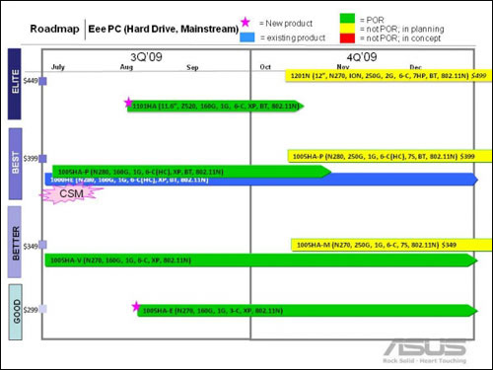Click the square marker next to $399

[x=42, y=159]
